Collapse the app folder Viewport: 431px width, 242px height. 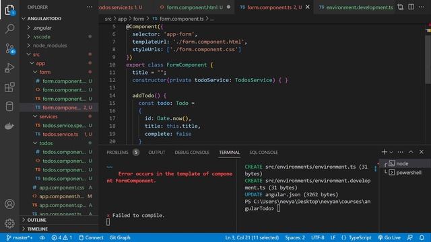point(59,63)
